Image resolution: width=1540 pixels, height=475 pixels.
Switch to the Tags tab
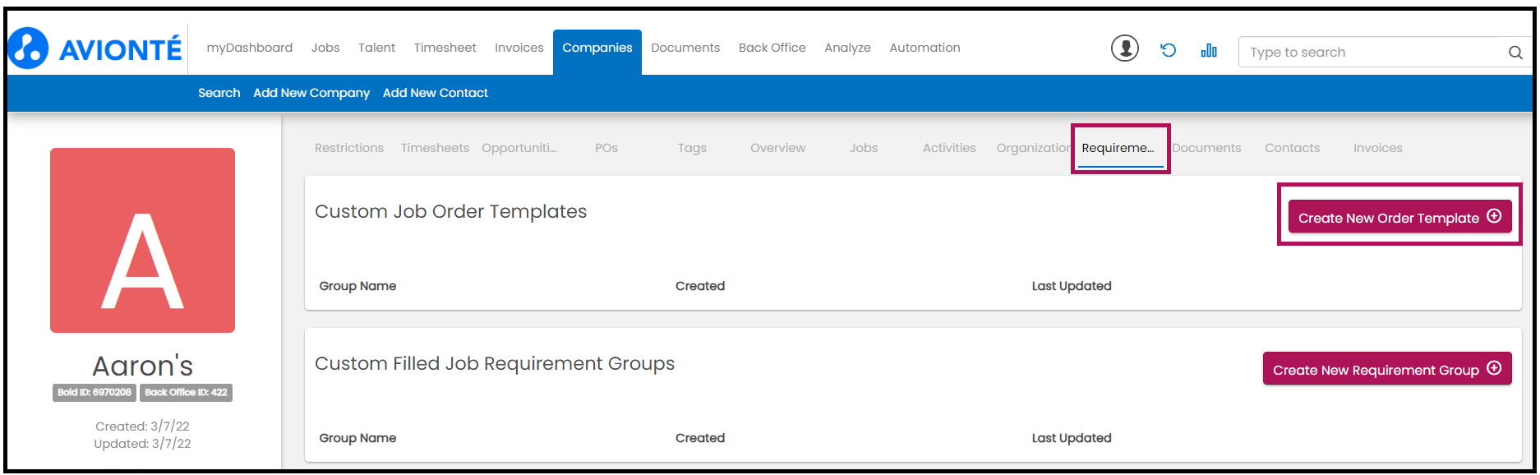click(692, 148)
